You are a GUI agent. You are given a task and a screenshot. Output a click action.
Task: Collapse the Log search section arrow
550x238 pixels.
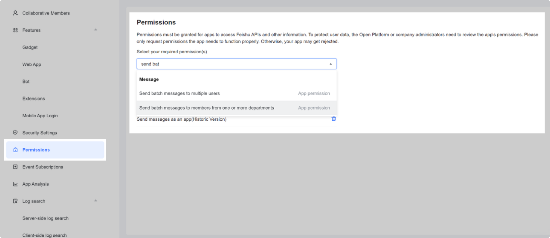96,201
